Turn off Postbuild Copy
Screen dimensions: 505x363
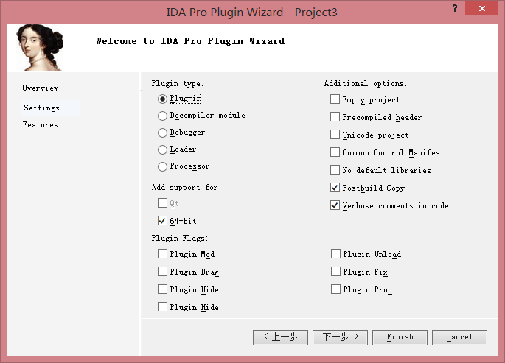(x=335, y=188)
